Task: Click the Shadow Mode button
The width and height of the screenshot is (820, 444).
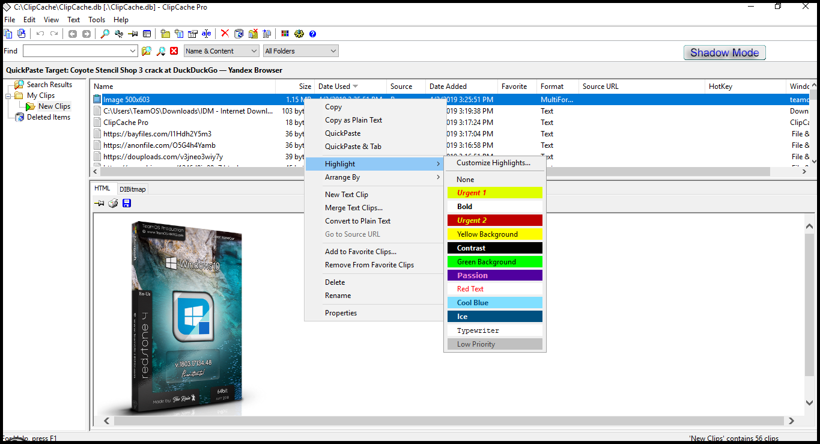Action: [724, 53]
